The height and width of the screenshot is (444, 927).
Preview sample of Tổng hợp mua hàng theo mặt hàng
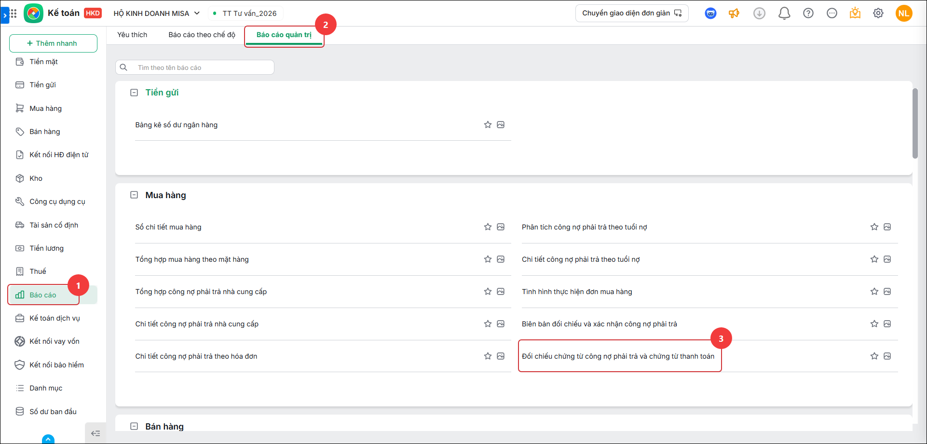(501, 259)
